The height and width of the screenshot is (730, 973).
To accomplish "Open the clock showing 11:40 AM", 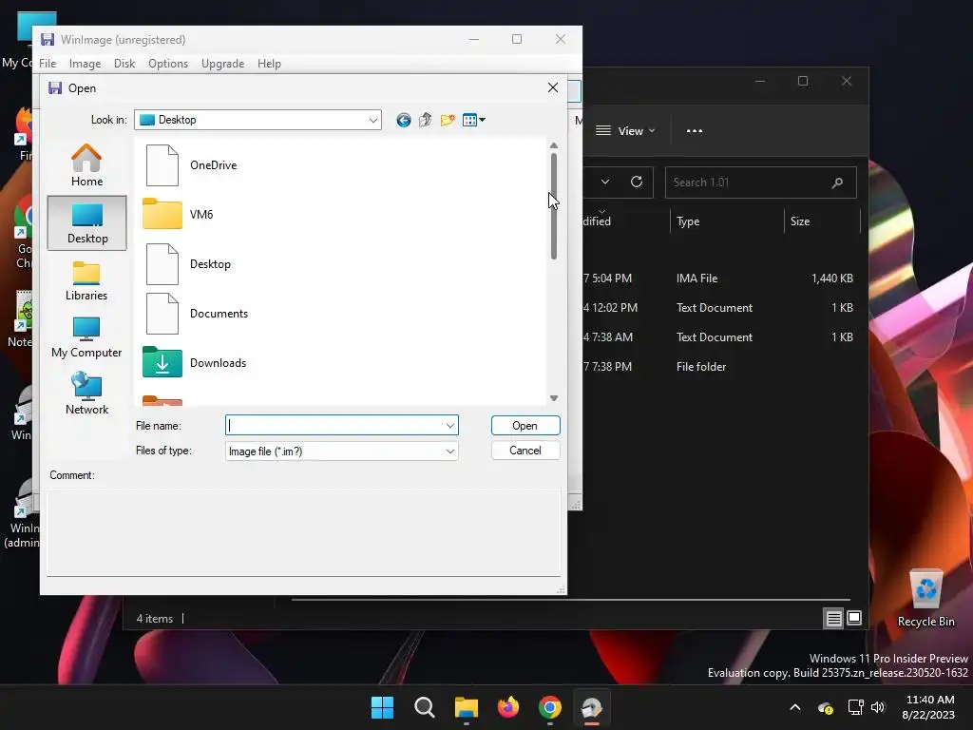I will 928,707.
